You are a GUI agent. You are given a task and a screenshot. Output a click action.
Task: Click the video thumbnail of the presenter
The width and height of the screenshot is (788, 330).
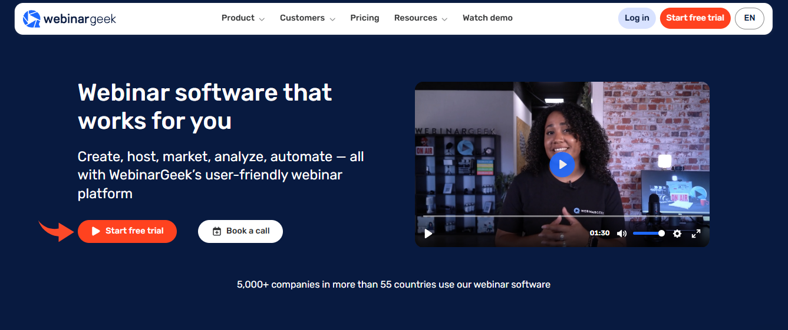click(x=562, y=164)
